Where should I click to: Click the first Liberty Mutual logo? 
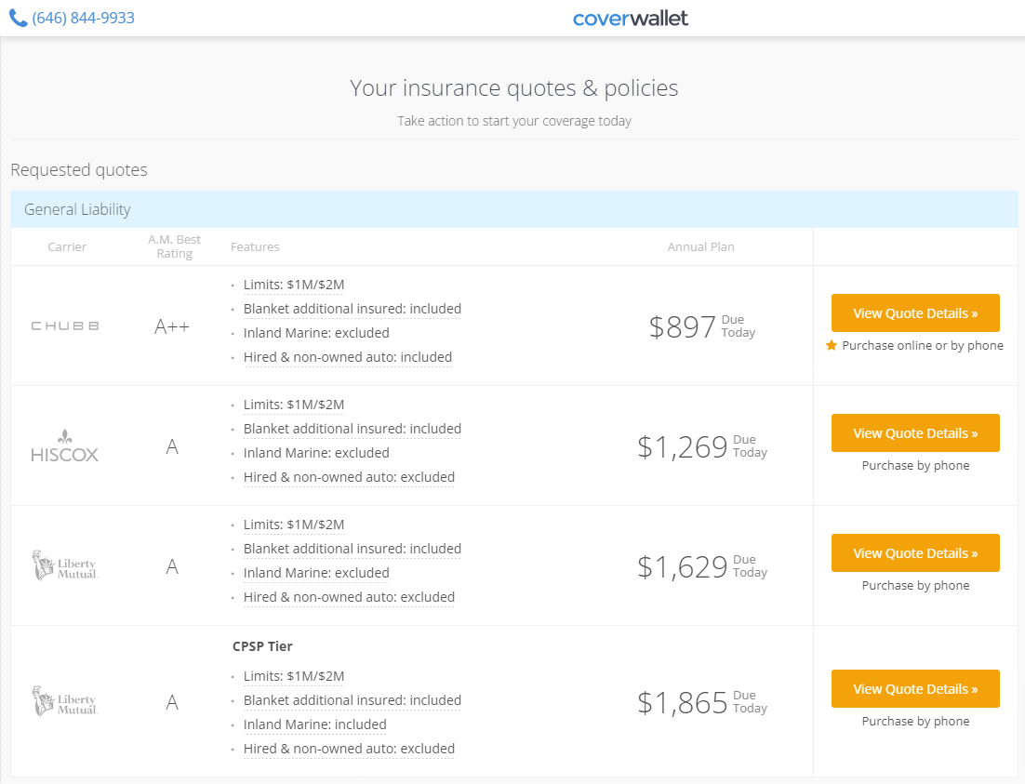(x=65, y=566)
